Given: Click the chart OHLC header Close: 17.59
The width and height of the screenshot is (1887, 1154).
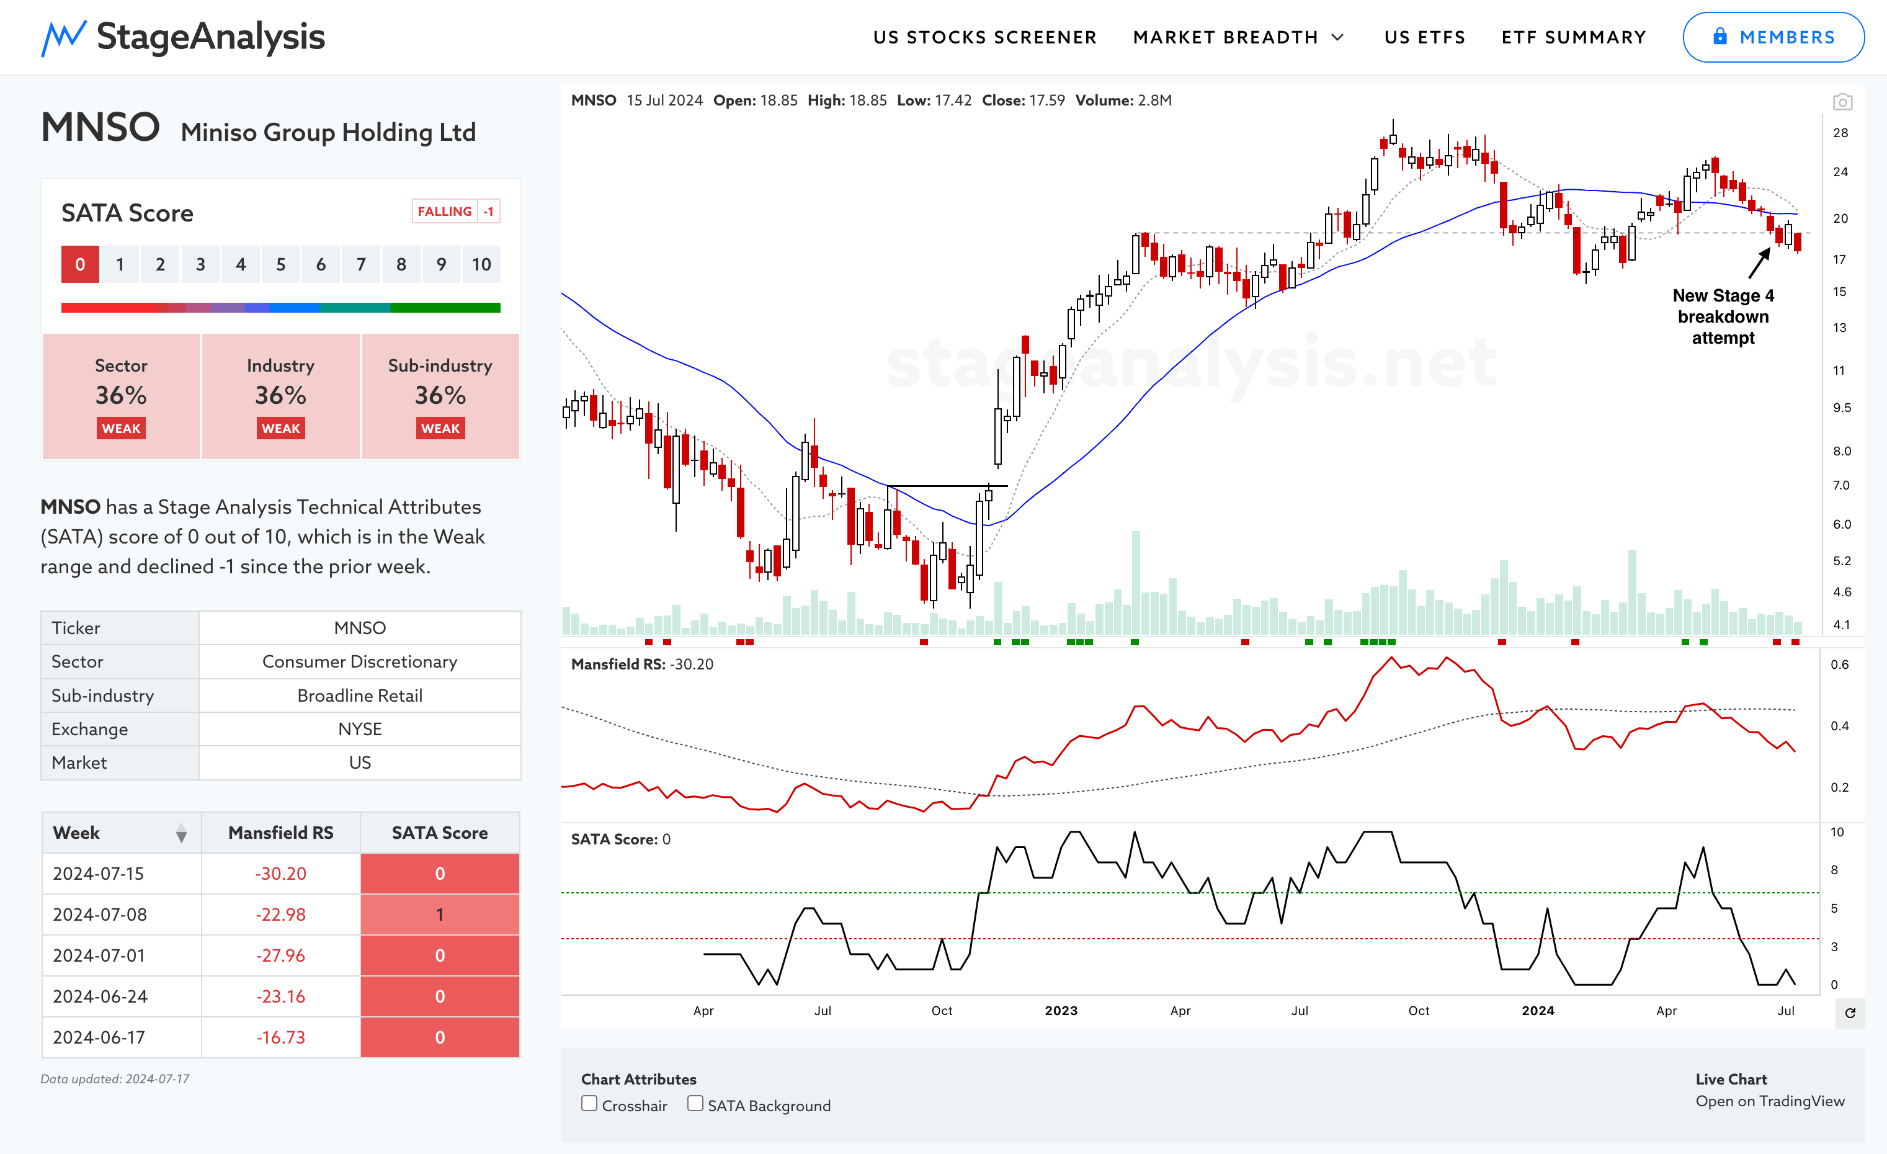Looking at the screenshot, I should 1023,101.
